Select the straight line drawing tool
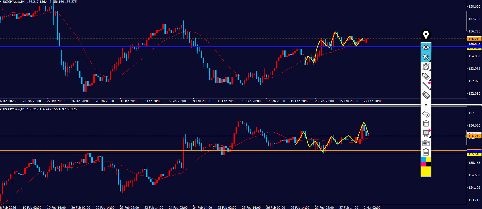Image resolution: width=482 pixels, height=209 pixels. coord(426,86)
